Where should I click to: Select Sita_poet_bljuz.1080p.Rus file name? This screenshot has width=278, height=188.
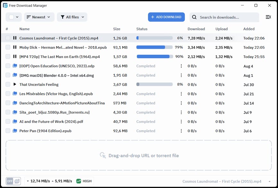pyautogui.click(x=55, y=112)
